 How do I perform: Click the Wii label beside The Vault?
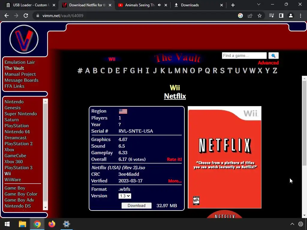click(x=112, y=59)
